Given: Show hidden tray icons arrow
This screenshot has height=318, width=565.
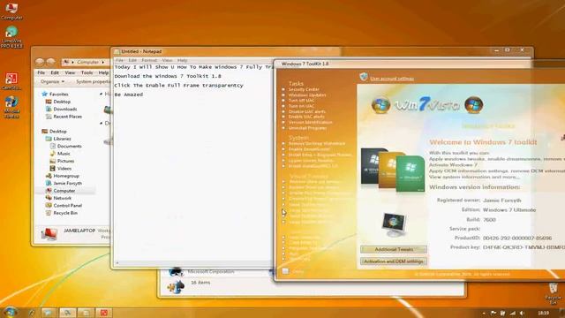Looking at the screenshot, I should pos(484,314).
